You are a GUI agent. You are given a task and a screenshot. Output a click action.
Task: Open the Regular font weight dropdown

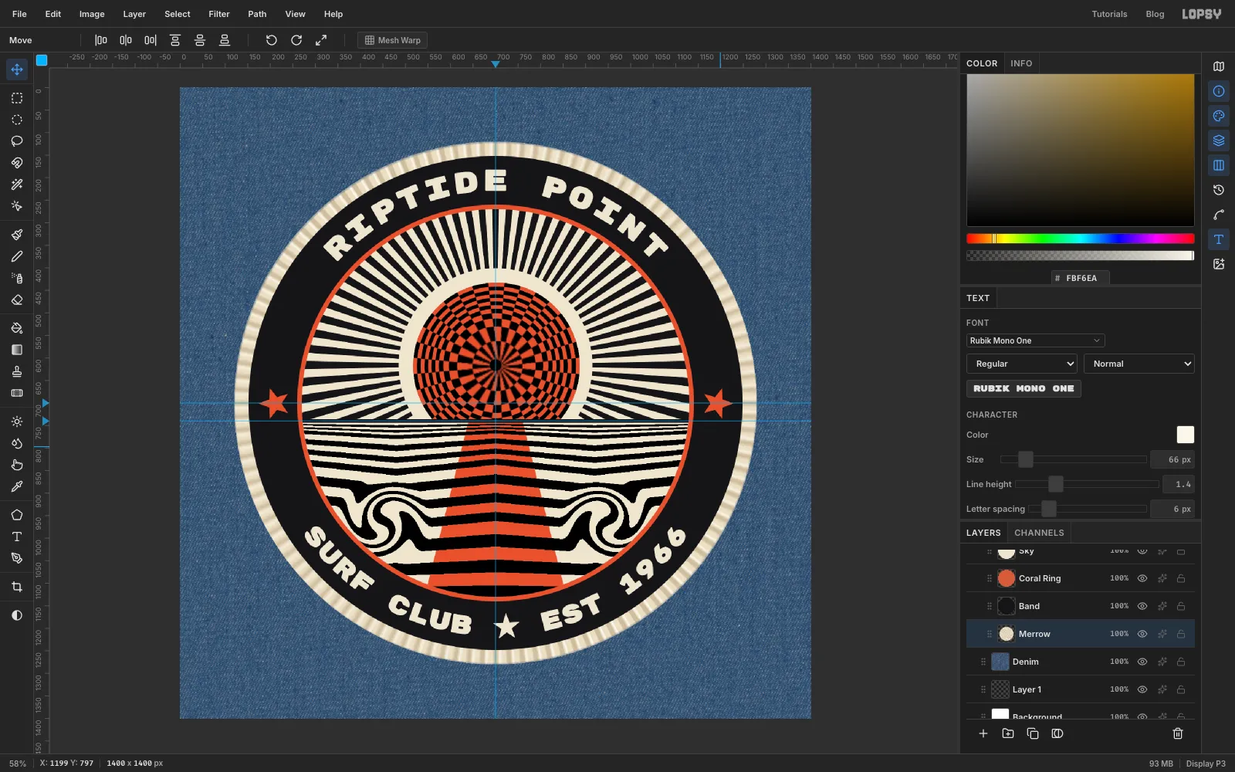1022,364
